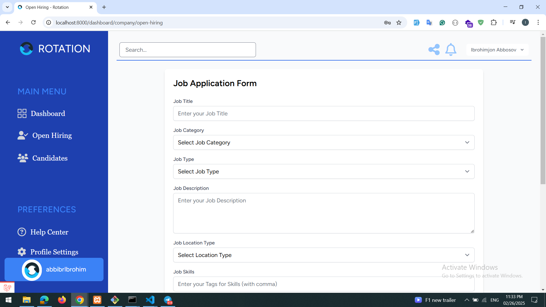Click into the Job Title field
Screen dimensions: 546x307
pos(324,113)
